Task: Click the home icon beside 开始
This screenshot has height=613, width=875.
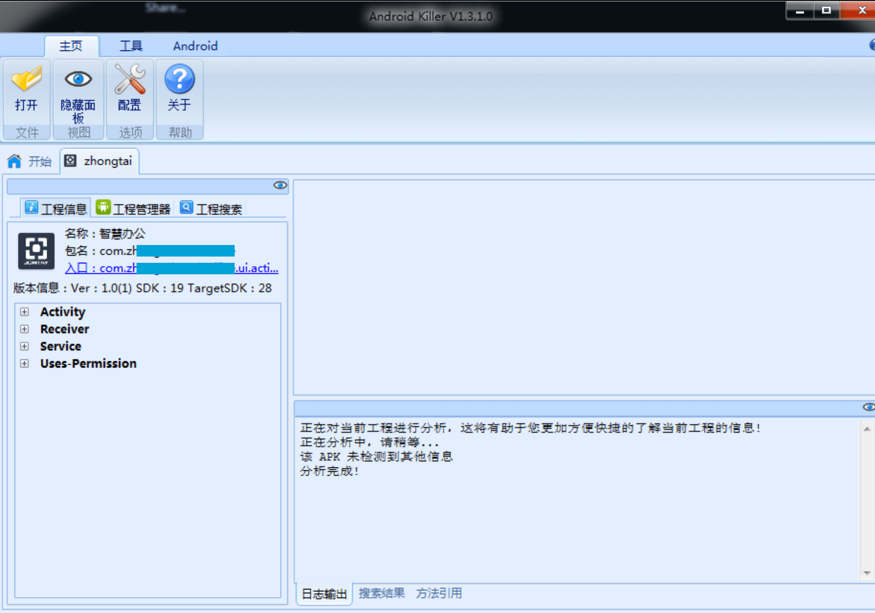Action: [x=14, y=161]
